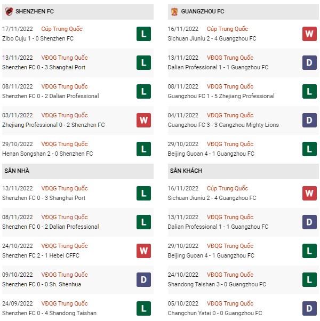
Task: Click the GUANGZHOU FC header title
Action: [203, 12]
